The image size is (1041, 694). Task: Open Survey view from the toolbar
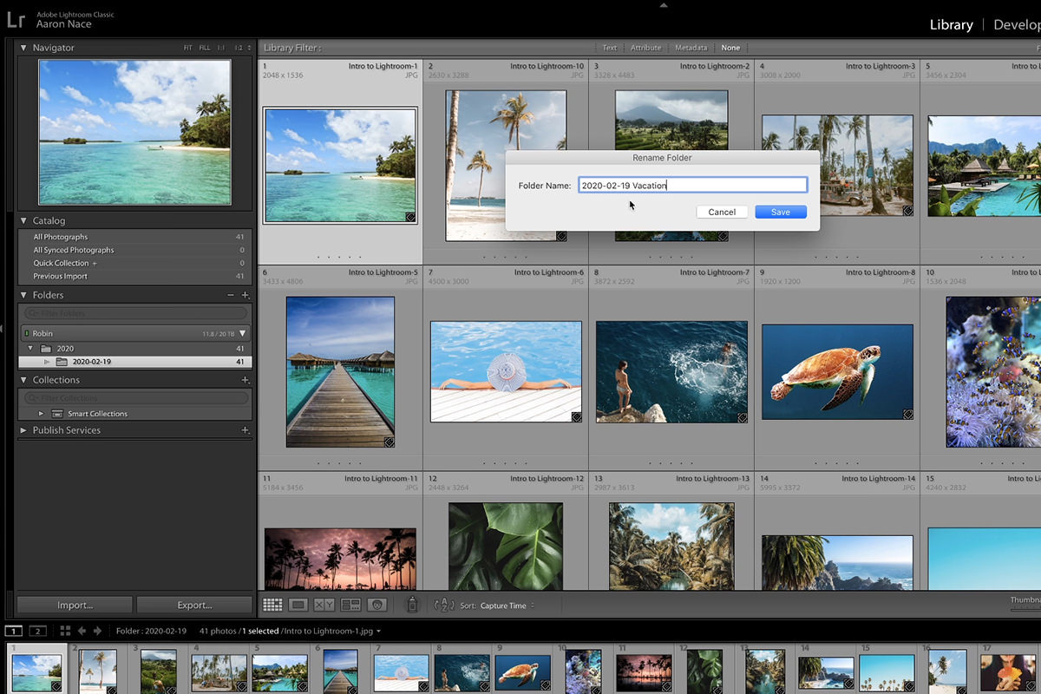[350, 606]
